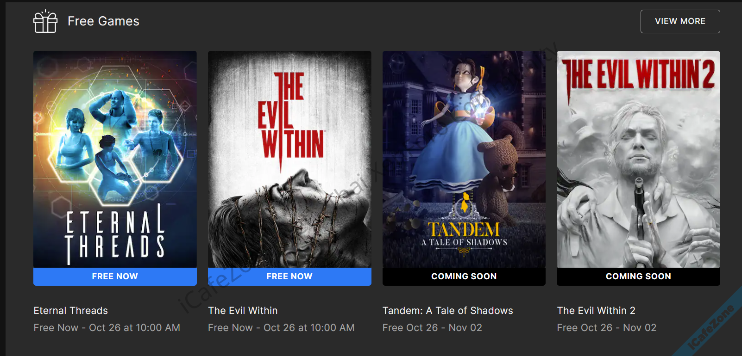Click the Eternal Threads logo text on cover
Screen dimensions: 742x356
tap(115, 233)
